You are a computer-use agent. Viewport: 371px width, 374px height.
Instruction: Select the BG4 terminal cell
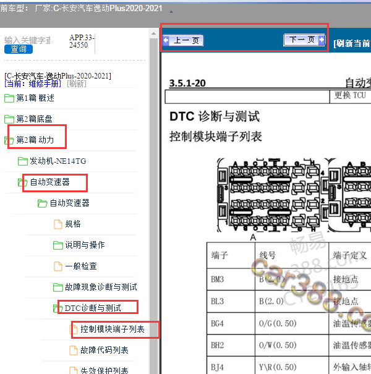tap(231, 323)
